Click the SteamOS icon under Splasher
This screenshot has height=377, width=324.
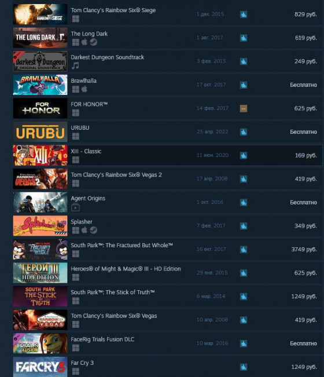point(93,230)
